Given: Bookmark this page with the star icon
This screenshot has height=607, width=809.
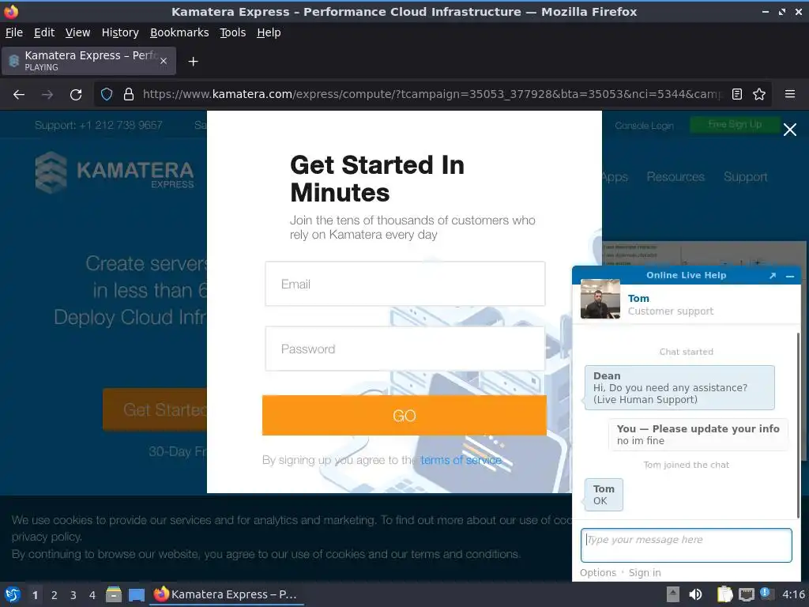Looking at the screenshot, I should tap(759, 95).
